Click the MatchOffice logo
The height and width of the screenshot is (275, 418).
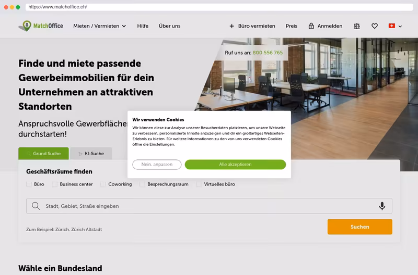pyautogui.click(x=41, y=26)
